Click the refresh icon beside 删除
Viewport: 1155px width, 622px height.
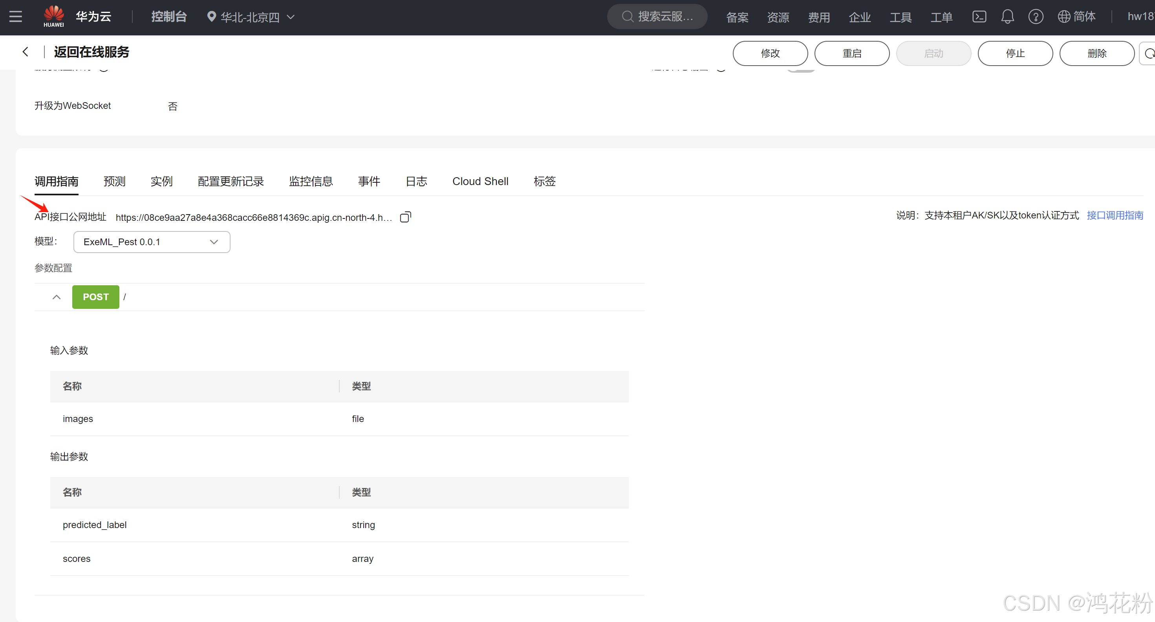(1148, 53)
